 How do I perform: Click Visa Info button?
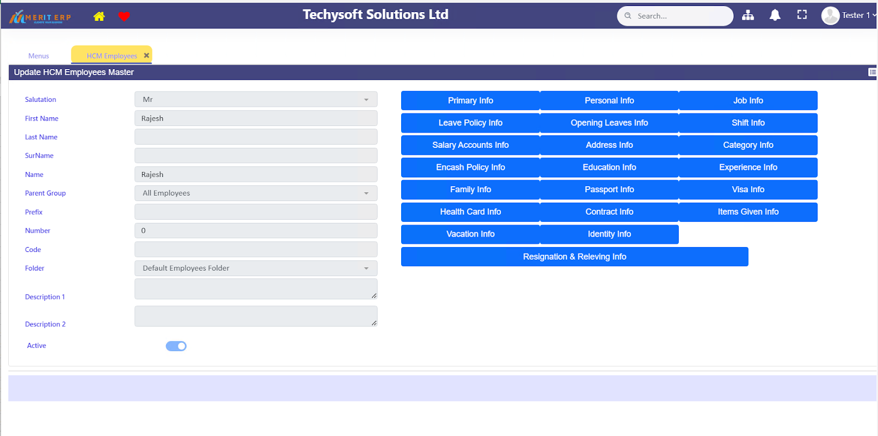748,190
